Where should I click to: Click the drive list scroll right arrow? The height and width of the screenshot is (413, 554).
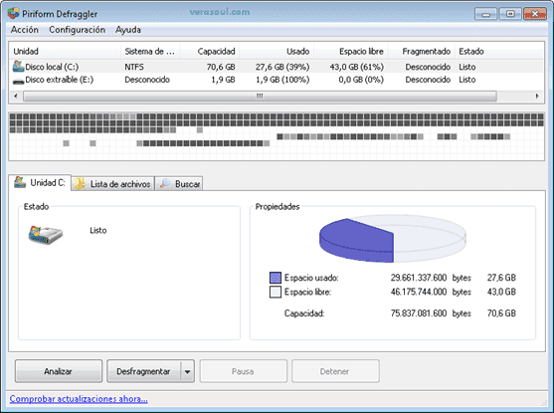[x=537, y=96]
